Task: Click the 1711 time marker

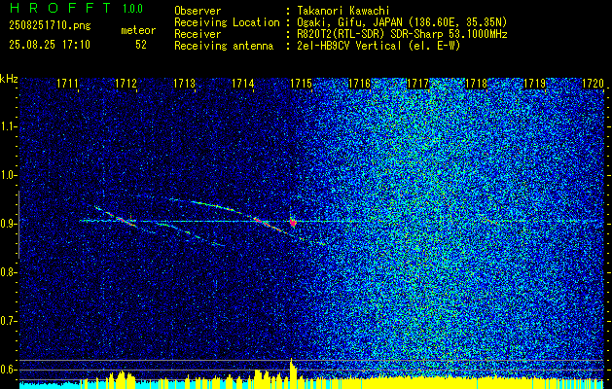Action: pos(68,83)
